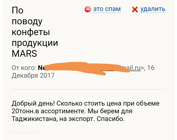
Task: Mark message via "это спам" link
Action: [107, 9]
